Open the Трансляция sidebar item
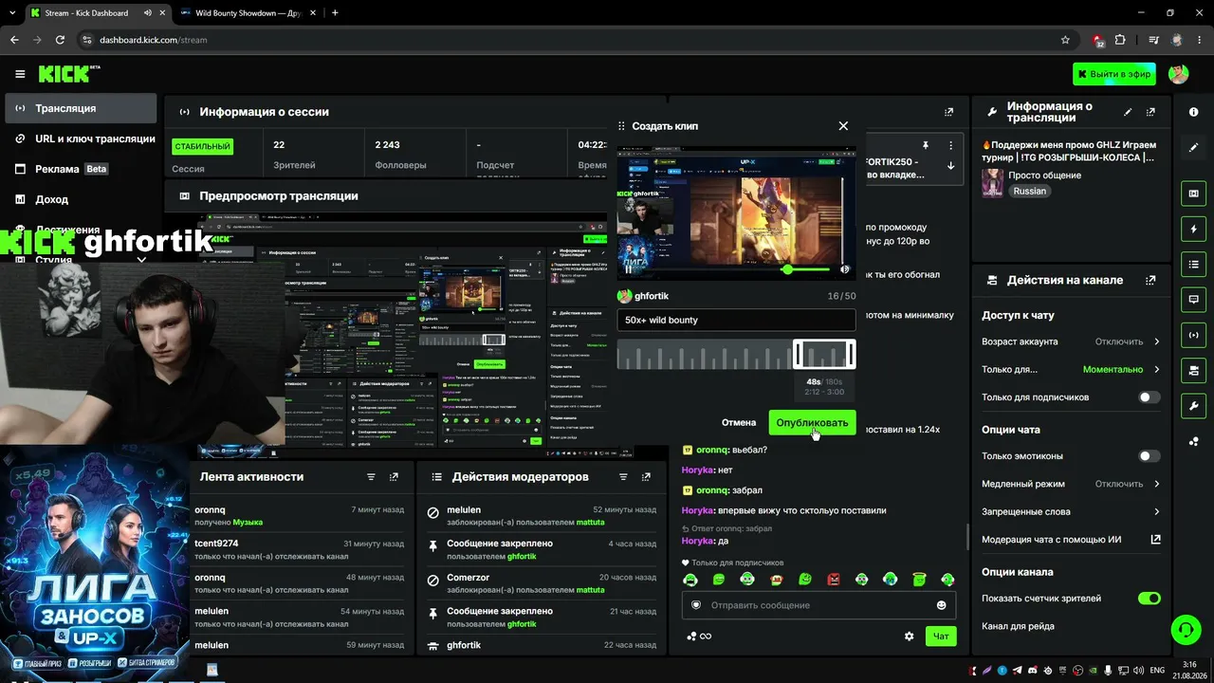The width and height of the screenshot is (1214, 683). tap(81, 108)
